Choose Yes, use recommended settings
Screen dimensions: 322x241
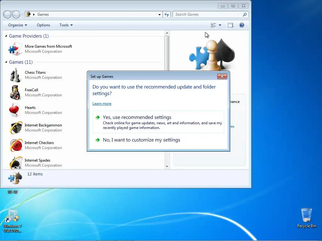158,122
